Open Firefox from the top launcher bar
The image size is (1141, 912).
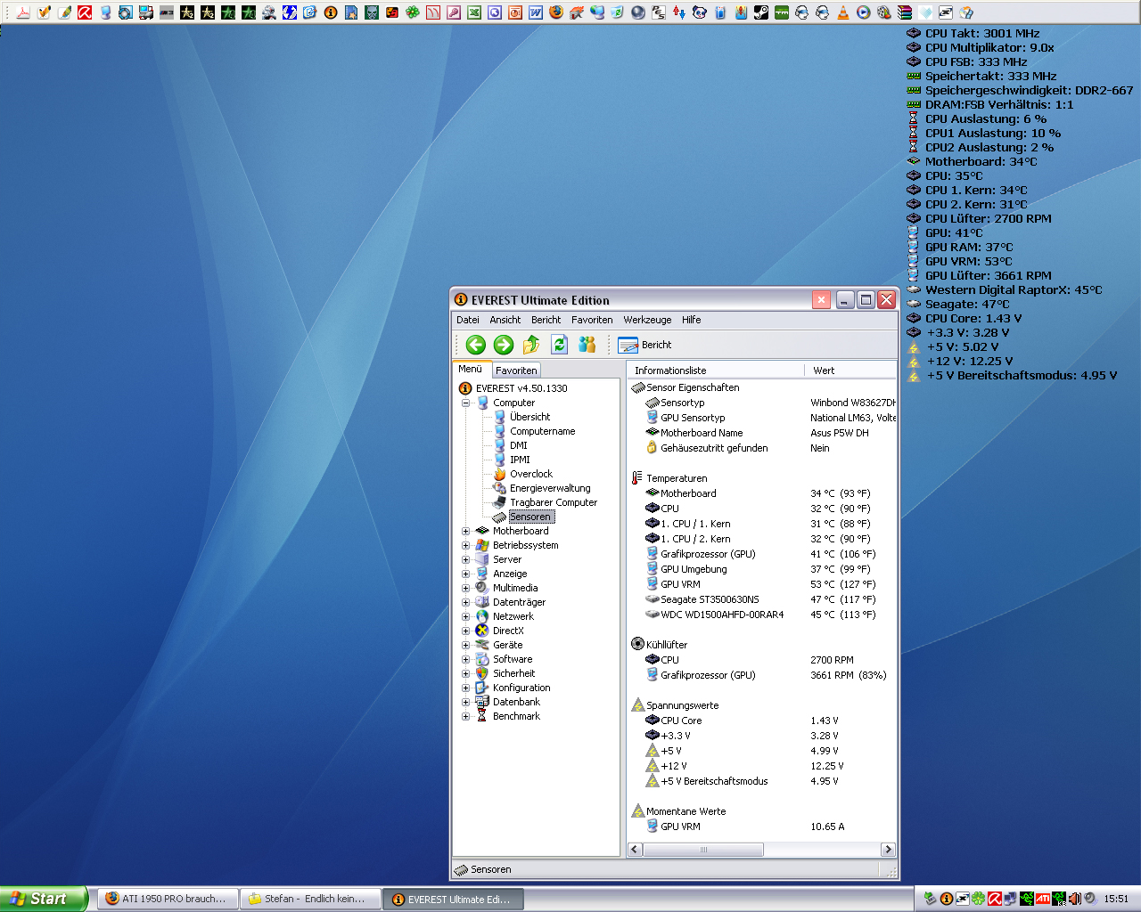[x=556, y=12]
